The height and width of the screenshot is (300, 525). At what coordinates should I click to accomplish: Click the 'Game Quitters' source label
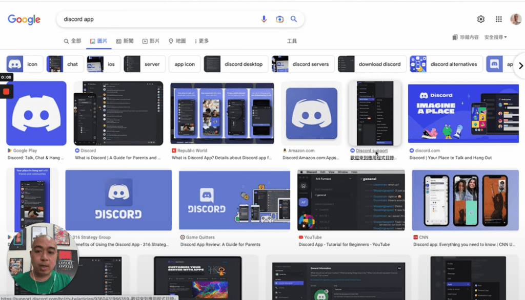coord(200,237)
